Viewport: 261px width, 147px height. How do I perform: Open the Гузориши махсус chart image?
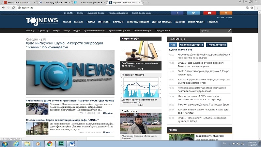(x=141, y=88)
